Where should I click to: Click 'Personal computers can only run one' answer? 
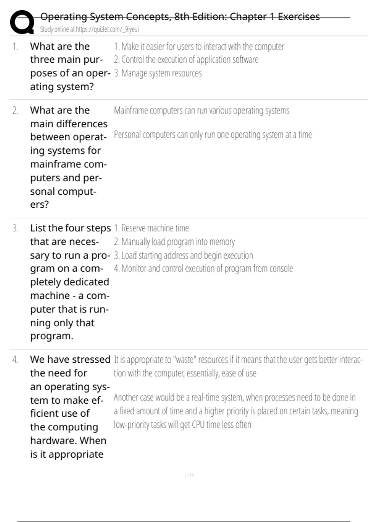tap(213, 135)
